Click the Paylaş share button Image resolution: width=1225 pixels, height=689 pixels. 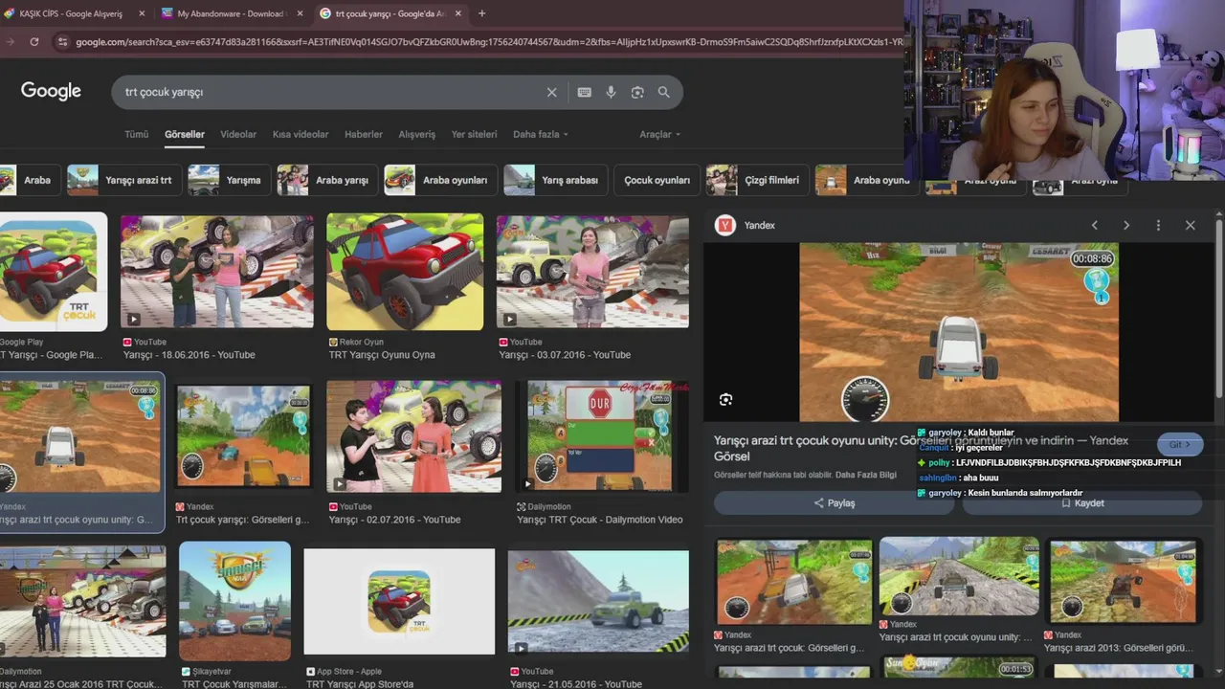coord(834,503)
